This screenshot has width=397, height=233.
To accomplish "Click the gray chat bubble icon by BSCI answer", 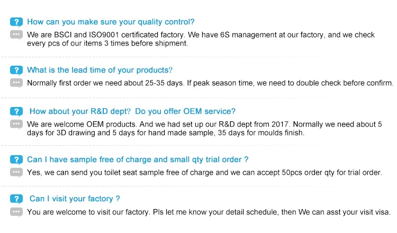I will pos(16,35).
